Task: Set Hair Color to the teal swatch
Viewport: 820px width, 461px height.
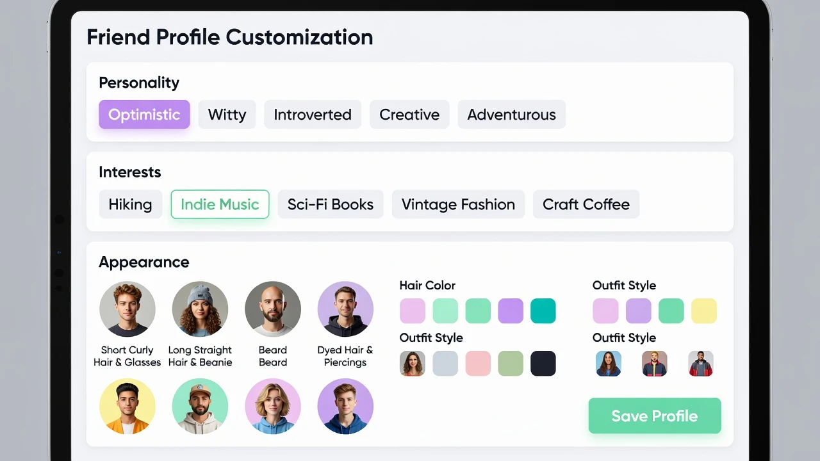Action: pos(543,311)
